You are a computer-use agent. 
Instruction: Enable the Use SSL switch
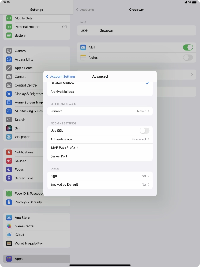pyautogui.click(x=144, y=131)
